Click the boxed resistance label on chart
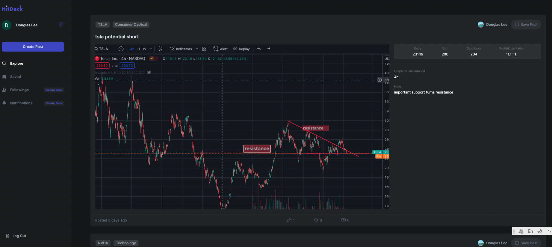This screenshot has width=552, height=247. point(257,149)
